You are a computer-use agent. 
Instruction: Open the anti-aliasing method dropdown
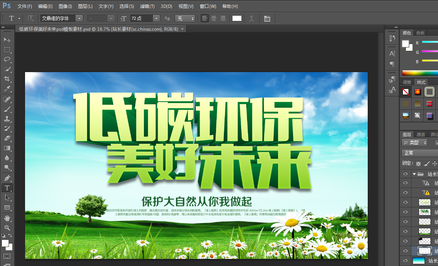click(185, 18)
